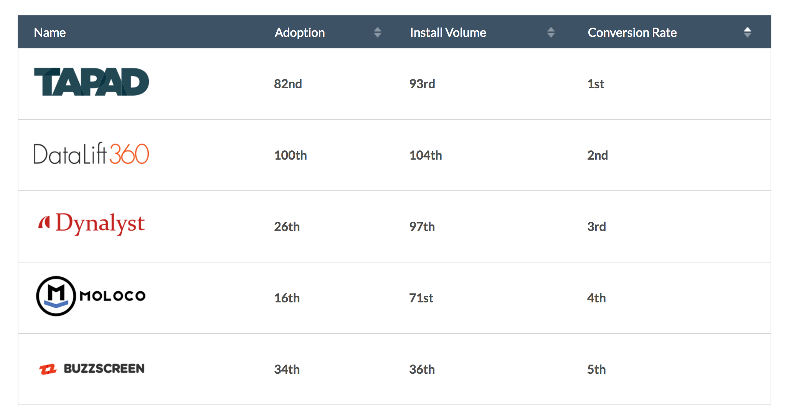The height and width of the screenshot is (406, 789).
Task: Select the Dynalyst logo
Action: click(92, 224)
